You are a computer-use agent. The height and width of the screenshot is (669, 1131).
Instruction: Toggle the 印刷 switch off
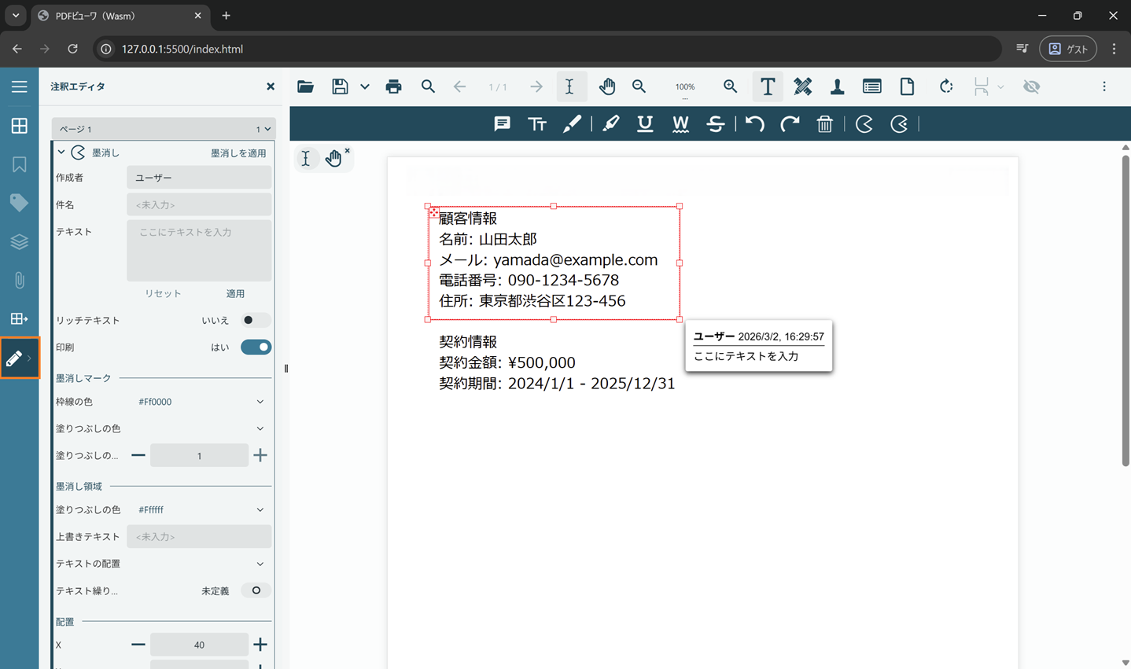(256, 347)
